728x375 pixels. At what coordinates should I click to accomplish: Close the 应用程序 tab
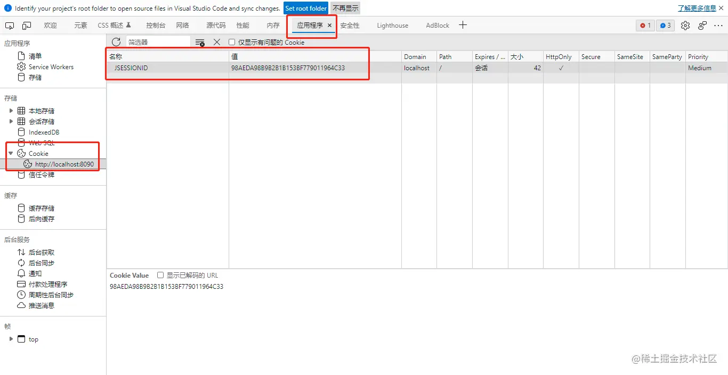(329, 26)
